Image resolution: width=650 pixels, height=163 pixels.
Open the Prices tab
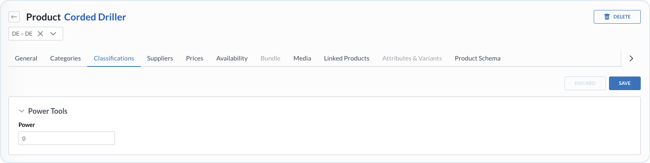[x=195, y=58]
